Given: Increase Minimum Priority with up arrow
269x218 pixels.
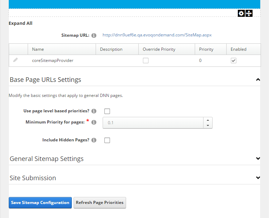Looking at the screenshot, I should 208,120.
